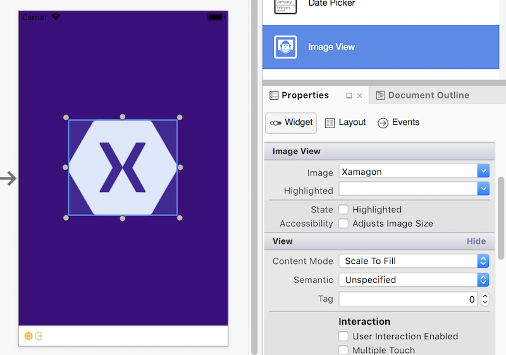Undock the Properties panel via square icon
This screenshot has height=355, width=506.
tap(349, 95)
